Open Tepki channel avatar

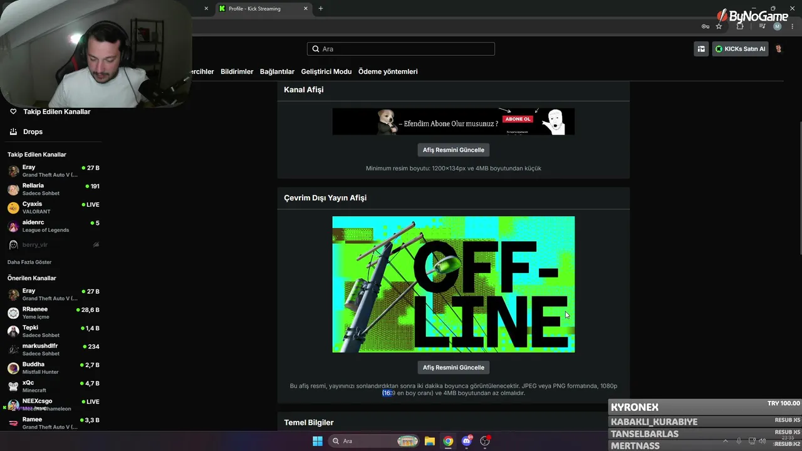tap(13, 331)
